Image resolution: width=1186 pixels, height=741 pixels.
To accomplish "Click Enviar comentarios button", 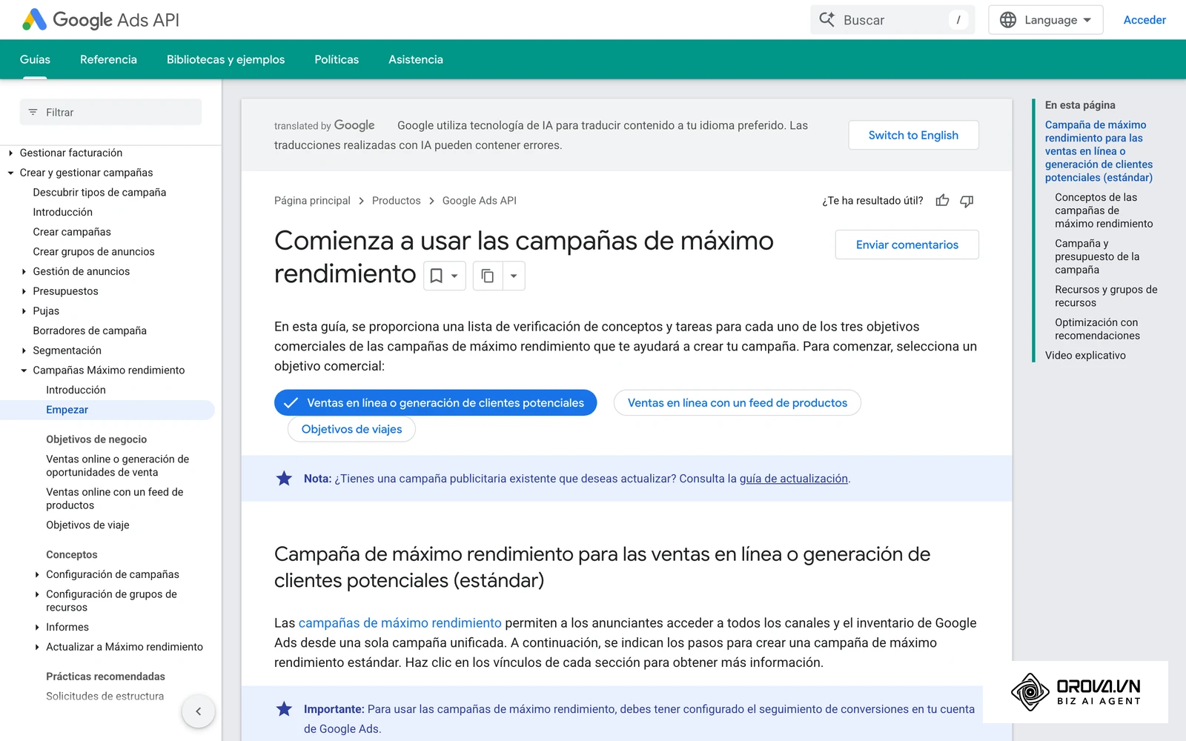I will [x=907, y=245].
